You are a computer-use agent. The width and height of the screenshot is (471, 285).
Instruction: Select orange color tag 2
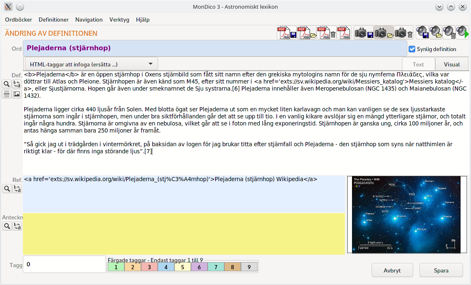(132, 267)
